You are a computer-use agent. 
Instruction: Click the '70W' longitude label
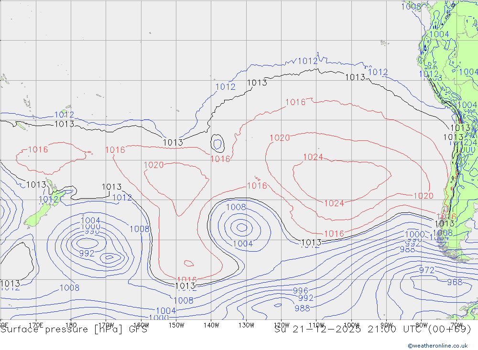(x=456, y=325)
